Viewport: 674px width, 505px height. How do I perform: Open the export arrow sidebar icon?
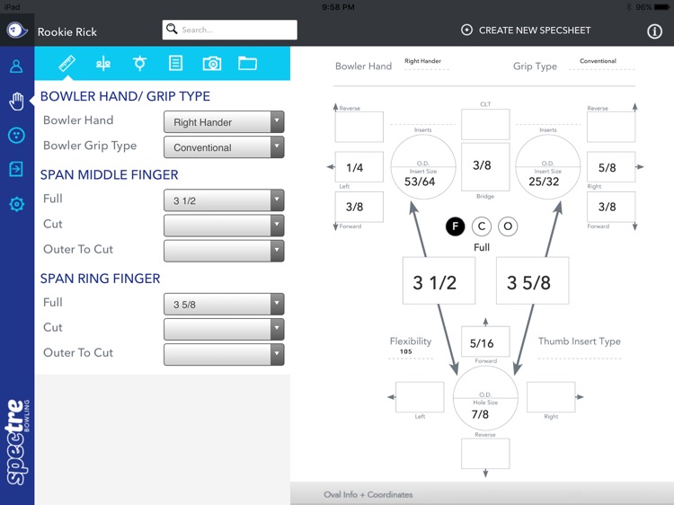(x=16, y=169)
